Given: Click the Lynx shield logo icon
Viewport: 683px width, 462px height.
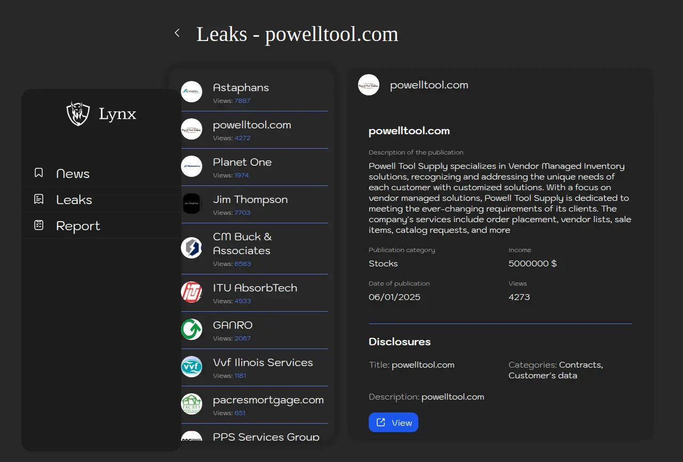Looking at the screenshot, I should click(x=78, y=114).
